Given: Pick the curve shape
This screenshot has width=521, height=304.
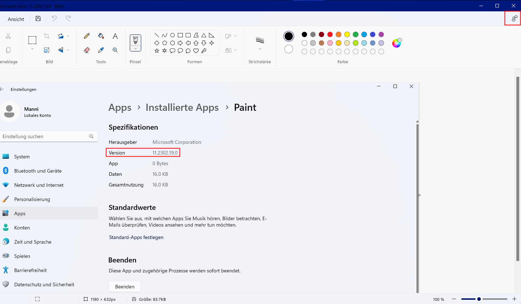Looking at the screenshot, I should click(x=165, y=35).
